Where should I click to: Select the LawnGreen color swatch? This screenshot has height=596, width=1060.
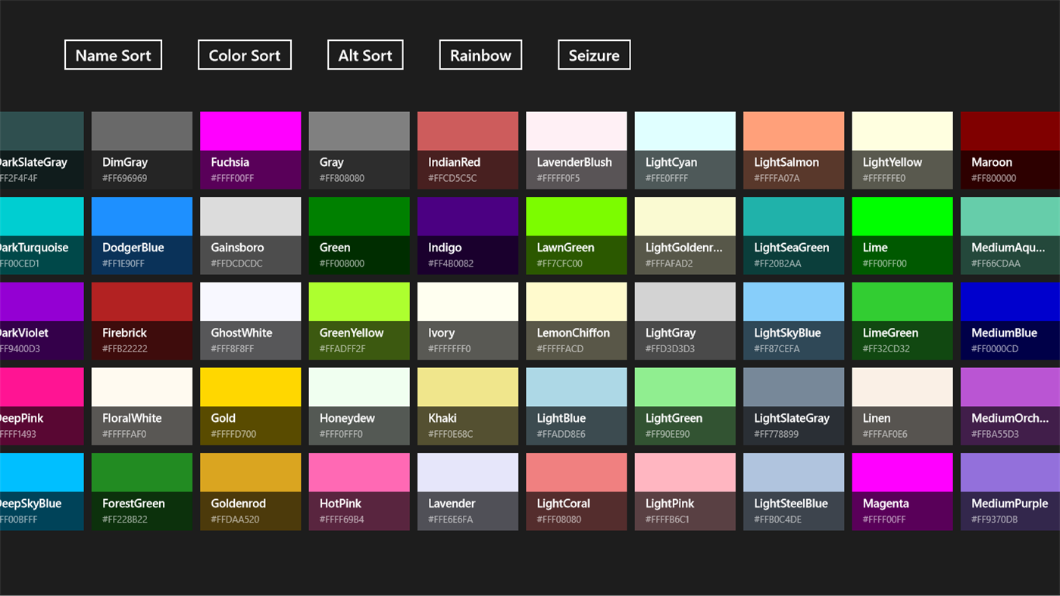point(576,235)
